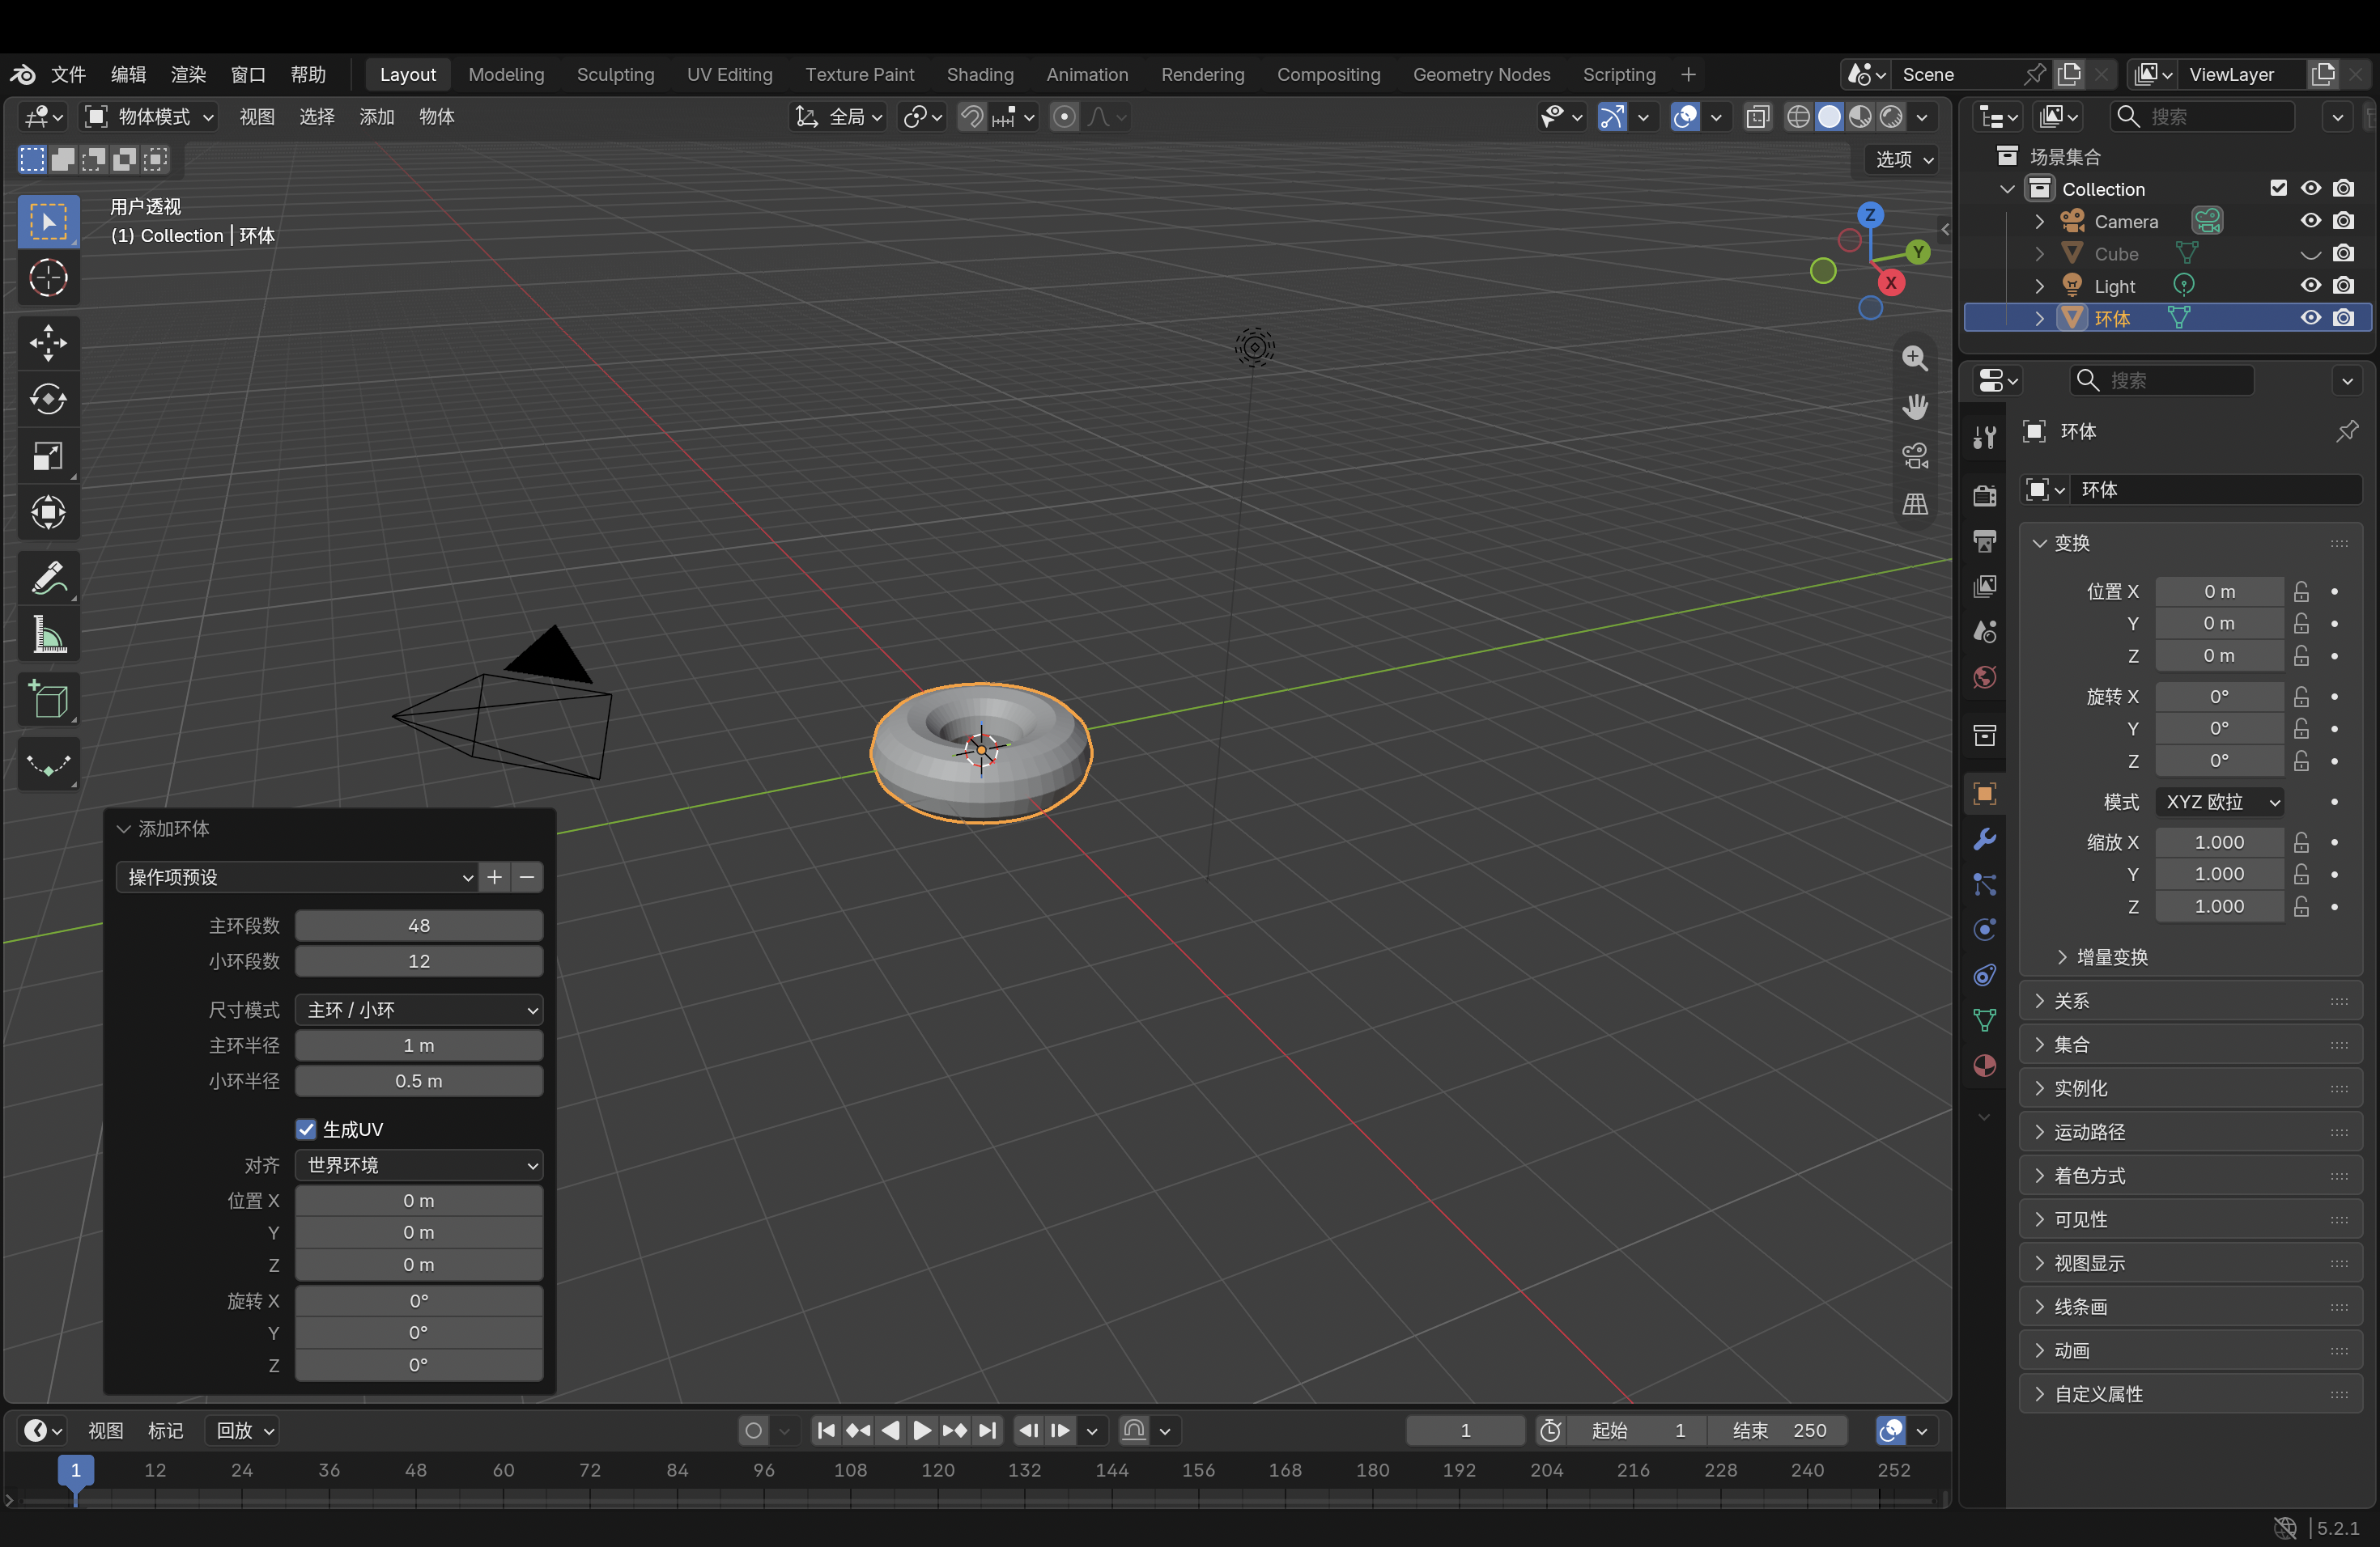Screen dimensions: 2380x1547
Task: Toggle proportional editing in the header
Action: point(1064,117)
